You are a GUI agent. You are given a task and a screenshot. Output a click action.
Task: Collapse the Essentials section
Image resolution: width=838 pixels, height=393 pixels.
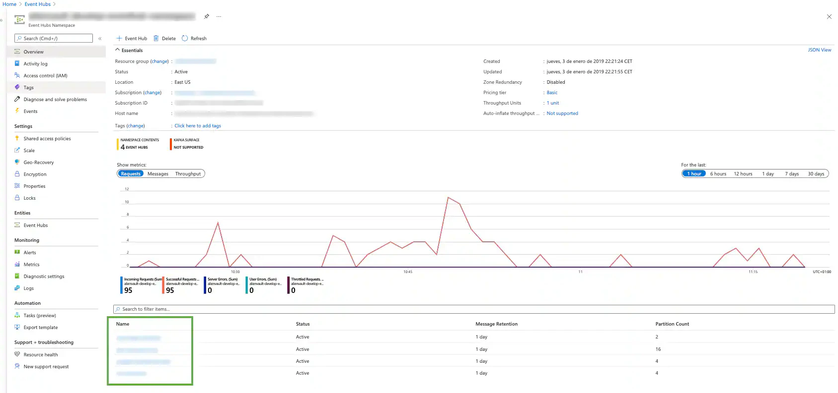click(x=118, y=50)
